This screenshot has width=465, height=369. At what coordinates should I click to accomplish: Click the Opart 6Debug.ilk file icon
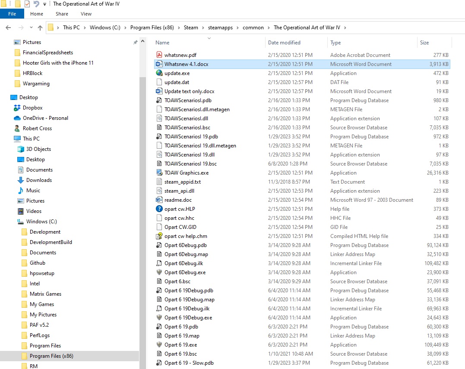pos(159,263)
